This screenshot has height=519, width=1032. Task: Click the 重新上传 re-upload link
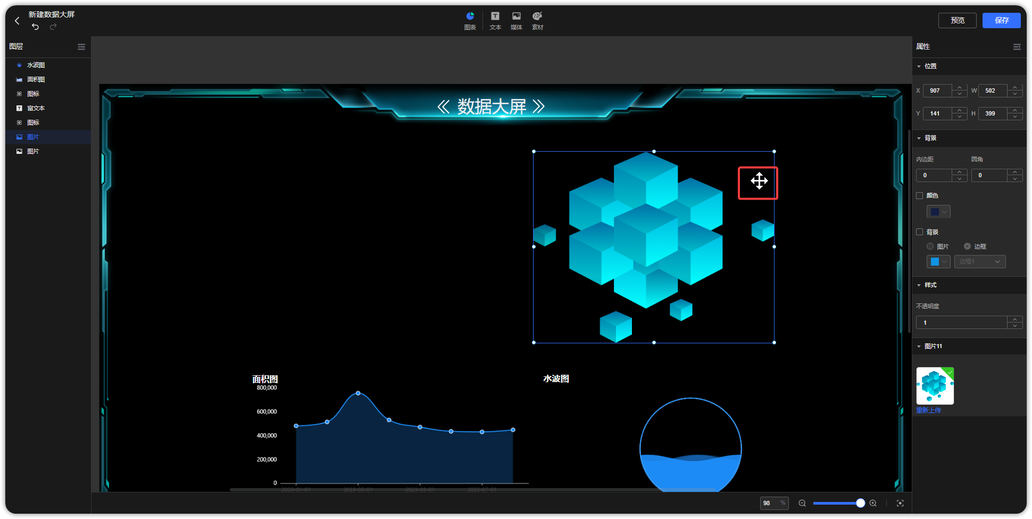928,410
